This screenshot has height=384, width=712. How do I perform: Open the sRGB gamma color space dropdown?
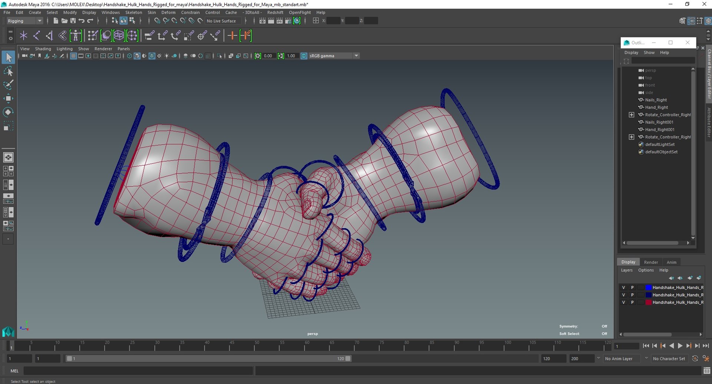[x=334, y=56]
